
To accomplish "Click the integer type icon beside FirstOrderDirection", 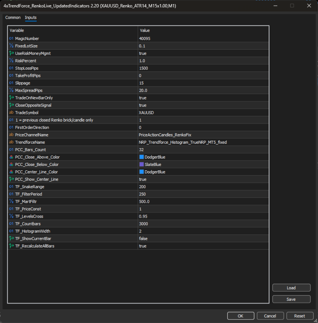I will point(11,128).
